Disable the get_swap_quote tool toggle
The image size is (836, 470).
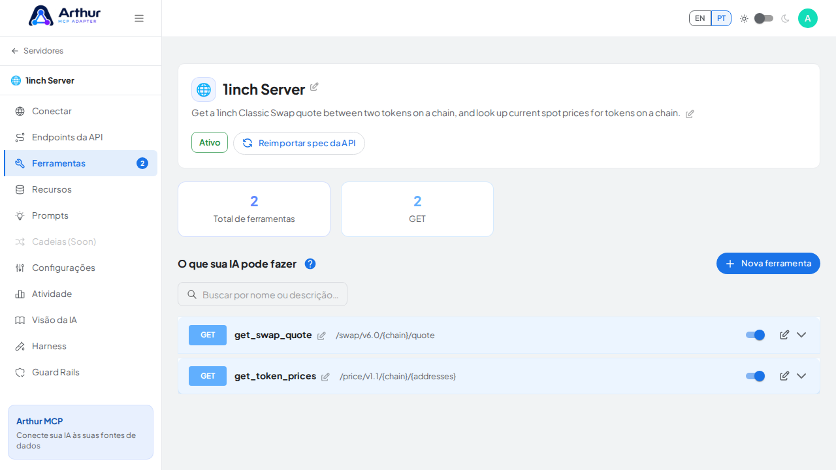(x=755, y=335)
